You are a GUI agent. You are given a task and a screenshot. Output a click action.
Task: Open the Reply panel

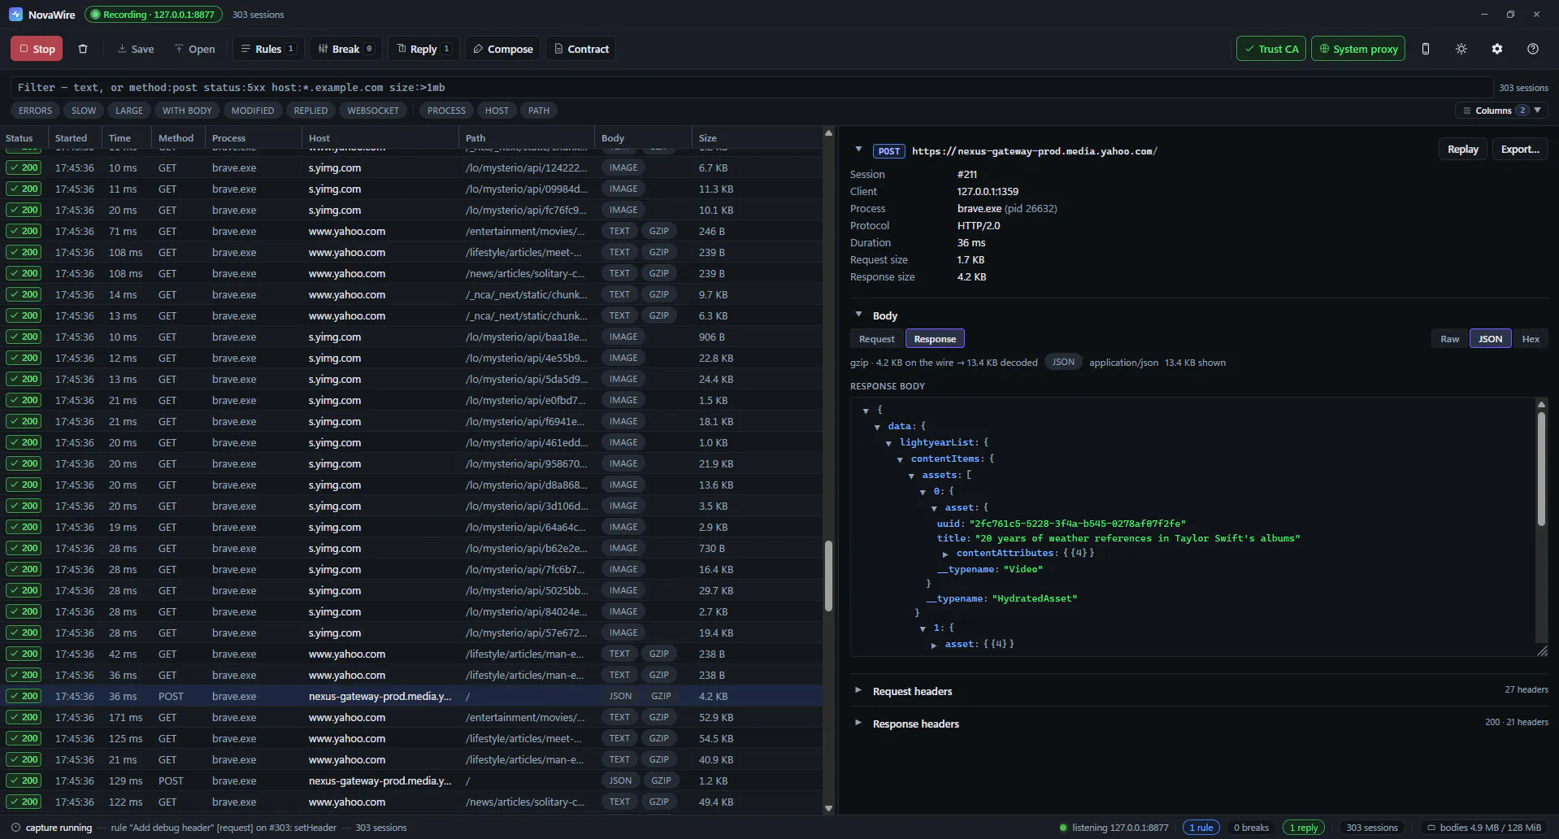[423, 49]
